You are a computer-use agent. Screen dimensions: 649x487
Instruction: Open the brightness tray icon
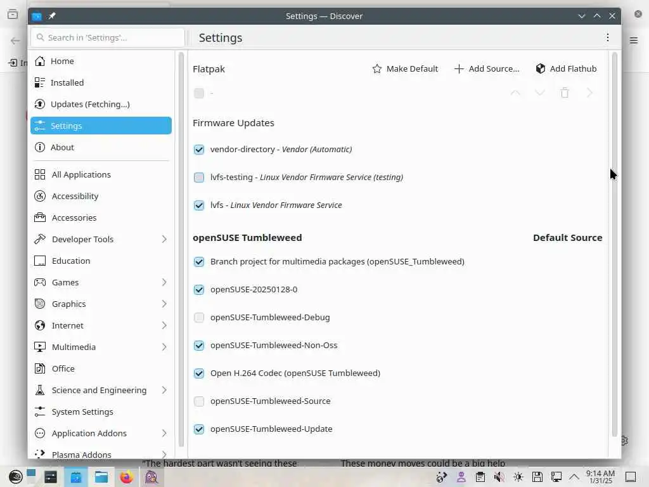518,477
